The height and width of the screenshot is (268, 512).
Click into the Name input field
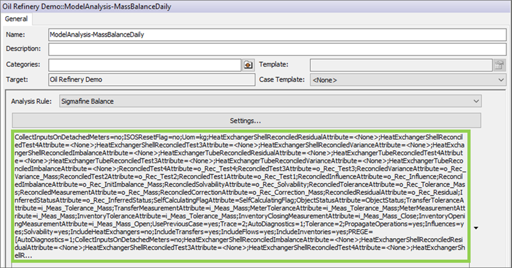point(276,34)
